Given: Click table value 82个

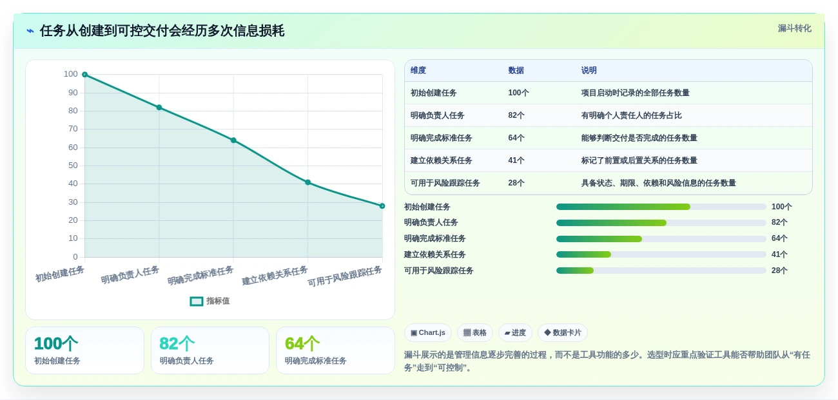Looking at the screenshot, I should click(x=516, y=115).
